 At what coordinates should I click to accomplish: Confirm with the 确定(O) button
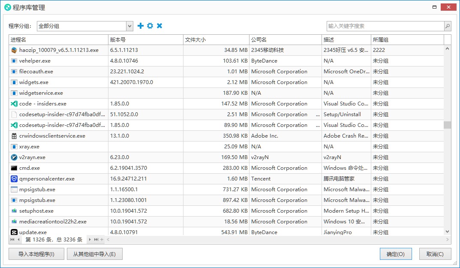click(x=396, y=254)
